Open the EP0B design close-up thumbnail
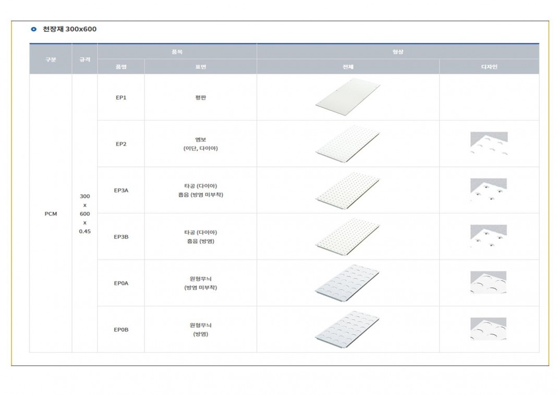The width and height of the screenshot is (558, 395). pyautogui.click(x=489, y=329)
